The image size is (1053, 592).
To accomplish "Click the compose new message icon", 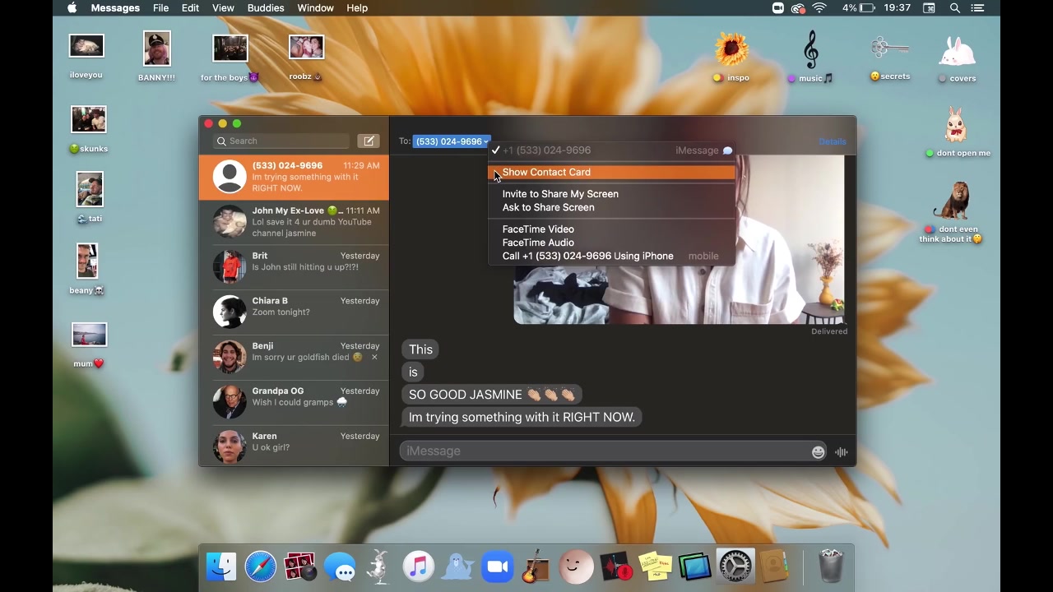I will 369,141.
